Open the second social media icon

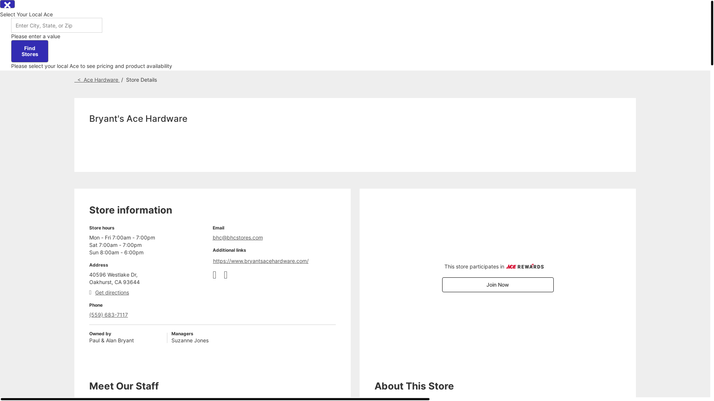click(x=226, y=275)
